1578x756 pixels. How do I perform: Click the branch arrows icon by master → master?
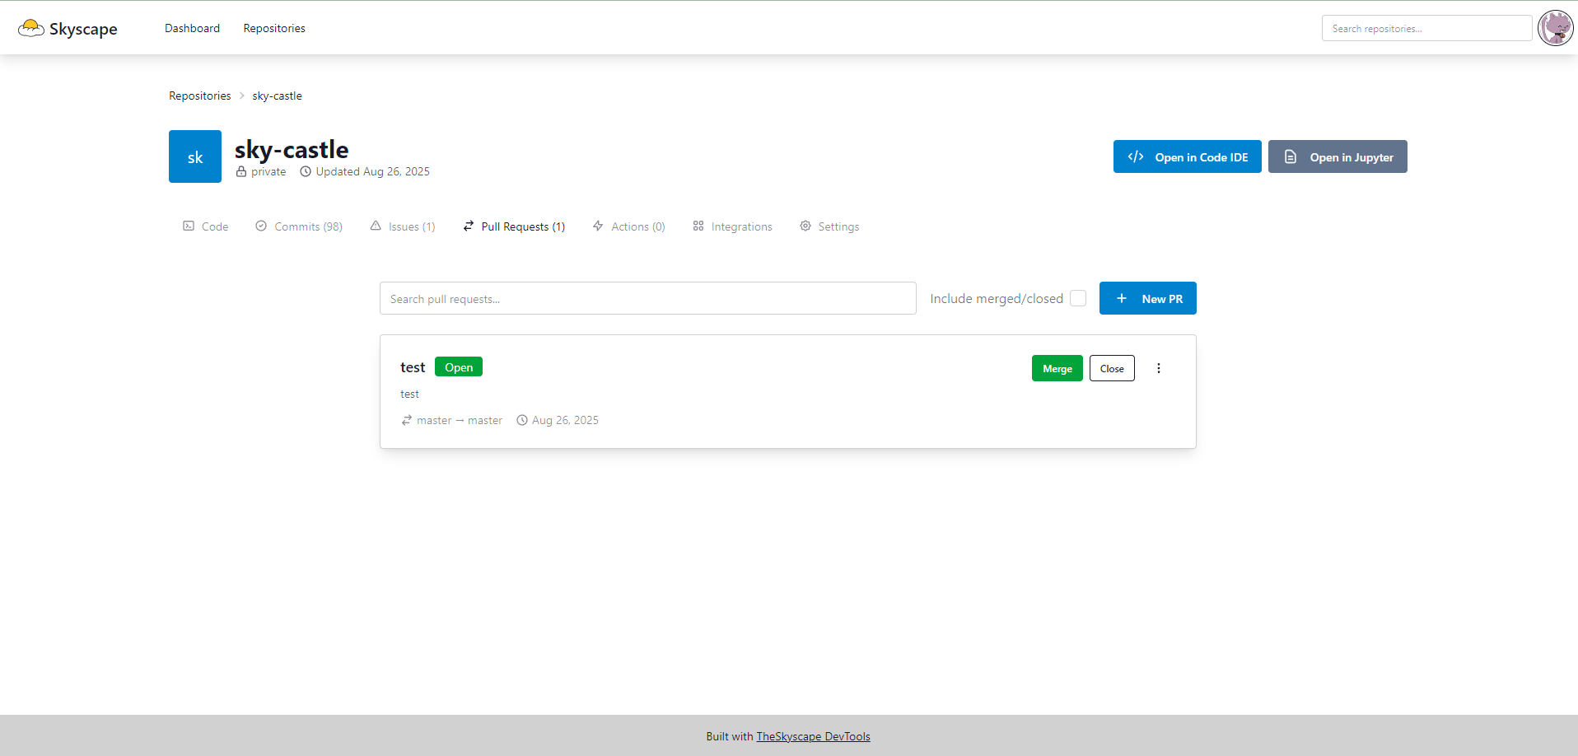[407, 420]
